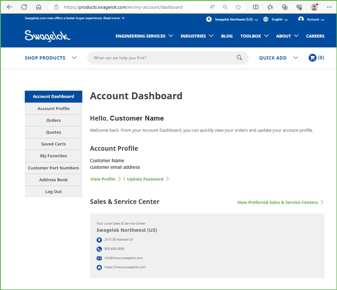Open the browser Collections icon
Screen dimensions: 337x290
pos(285,7)
